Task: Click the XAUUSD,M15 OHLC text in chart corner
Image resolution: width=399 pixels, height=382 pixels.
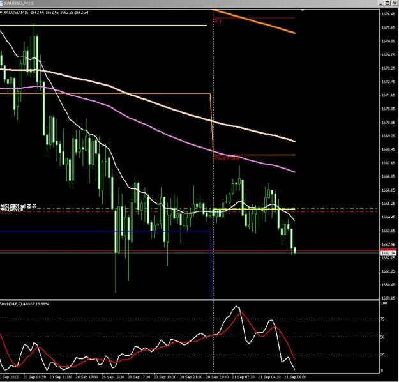Action: pos(46,13)
